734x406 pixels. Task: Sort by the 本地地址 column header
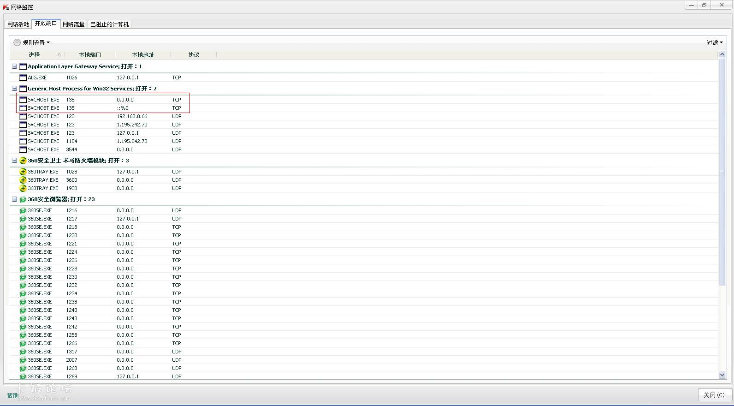[143, 54]
